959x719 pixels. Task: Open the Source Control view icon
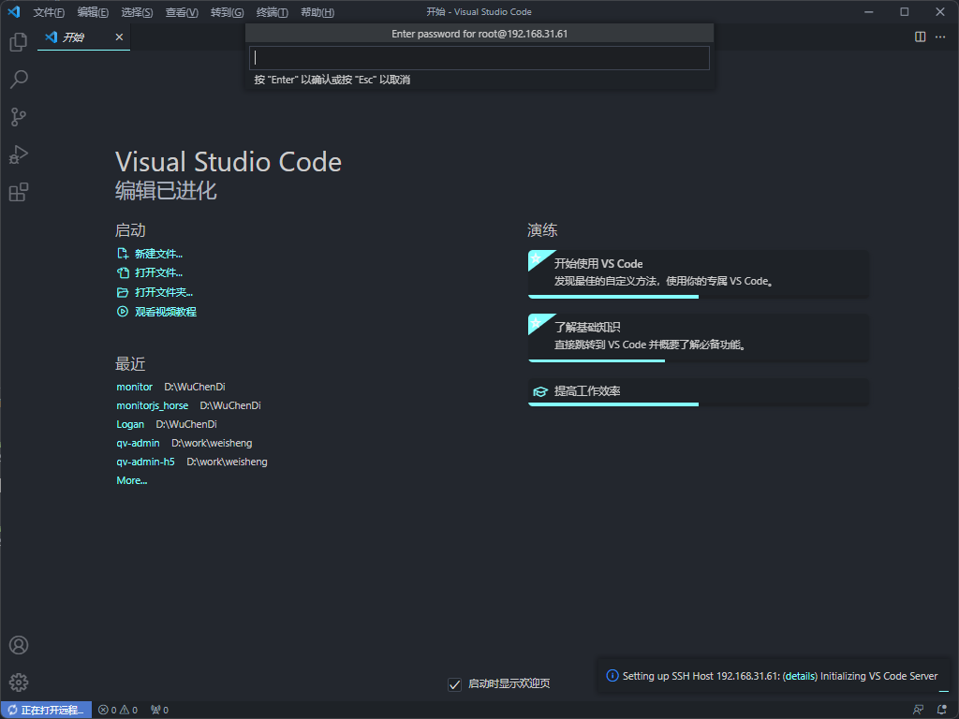(x=19, y=117)
